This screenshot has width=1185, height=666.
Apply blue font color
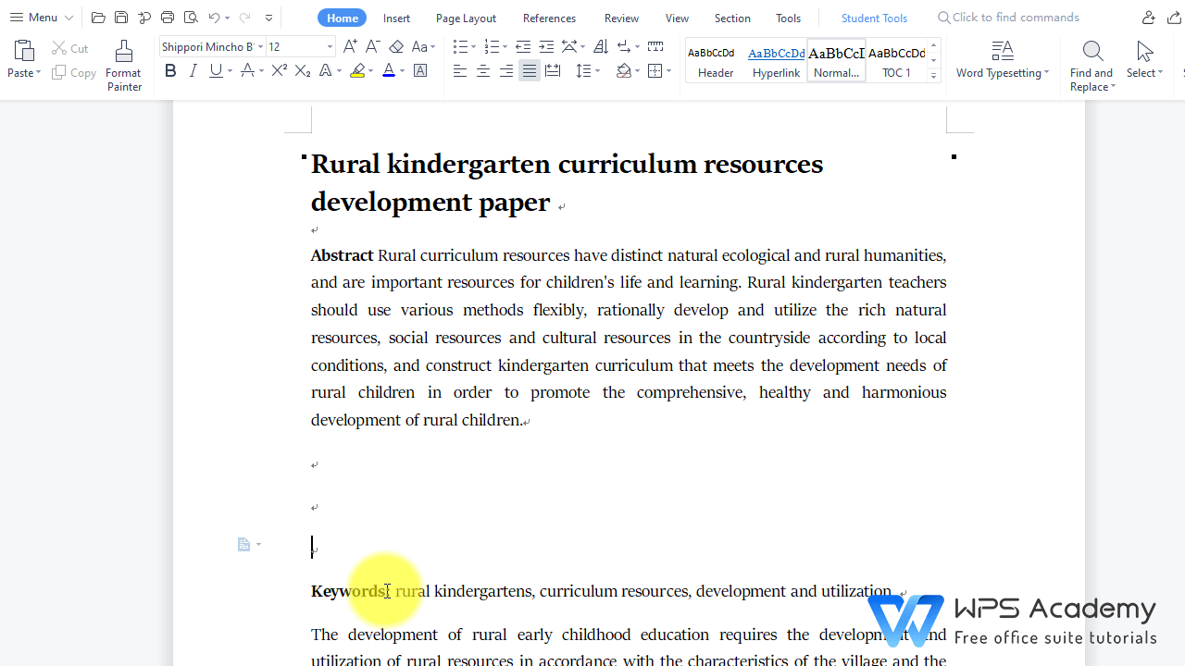pyautogui.click(x=389, y=71)
